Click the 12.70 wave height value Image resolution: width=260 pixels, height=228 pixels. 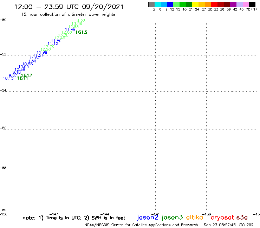(x=49, y=47)
